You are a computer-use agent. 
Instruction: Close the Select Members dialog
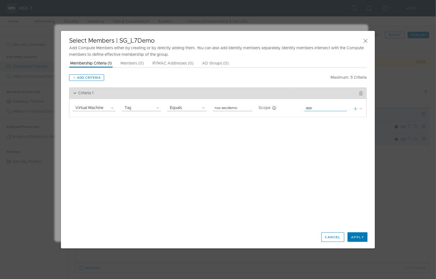(365, 41)
